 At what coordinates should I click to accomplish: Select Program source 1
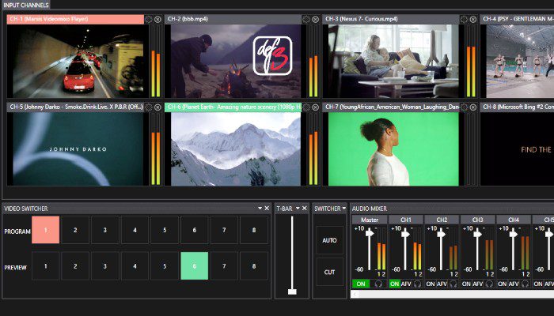click(x=46, y=230)
